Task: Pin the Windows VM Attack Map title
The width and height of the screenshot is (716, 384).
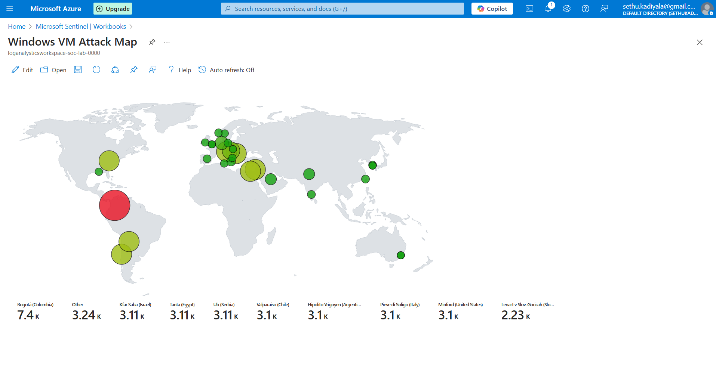Action: pyautogui.click(x=152, y=42)
